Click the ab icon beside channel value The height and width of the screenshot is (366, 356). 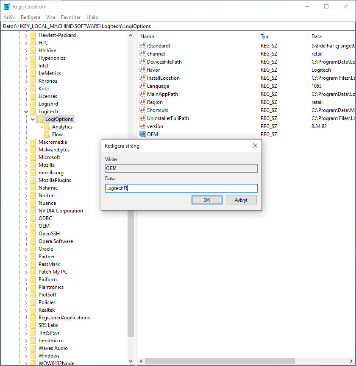144,53
